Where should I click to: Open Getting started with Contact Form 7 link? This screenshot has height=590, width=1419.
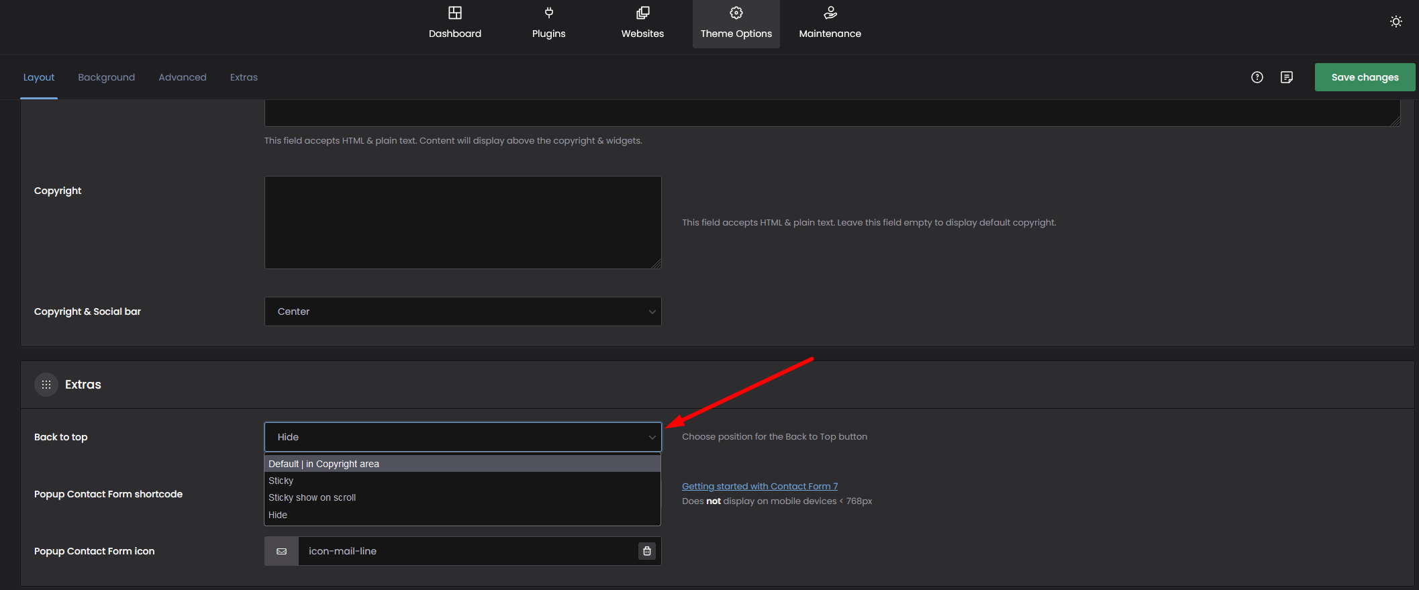760,487
